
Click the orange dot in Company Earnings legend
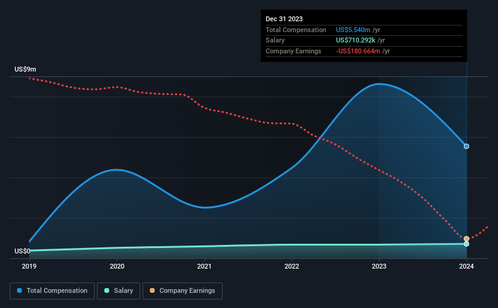(x=152, y=290)
